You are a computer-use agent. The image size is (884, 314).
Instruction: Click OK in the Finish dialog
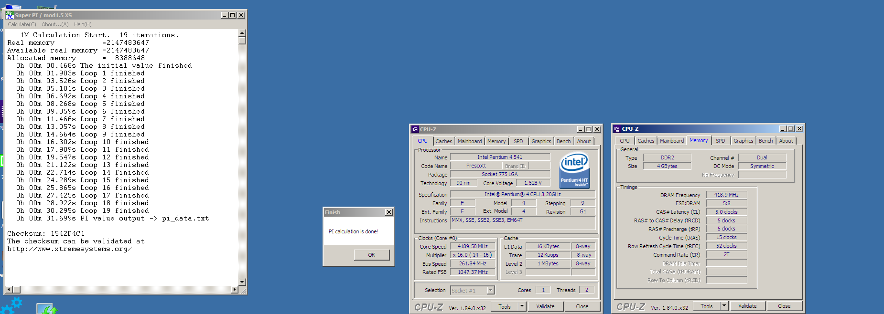372,255
